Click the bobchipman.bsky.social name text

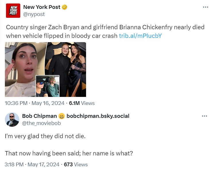coord(98,116)
